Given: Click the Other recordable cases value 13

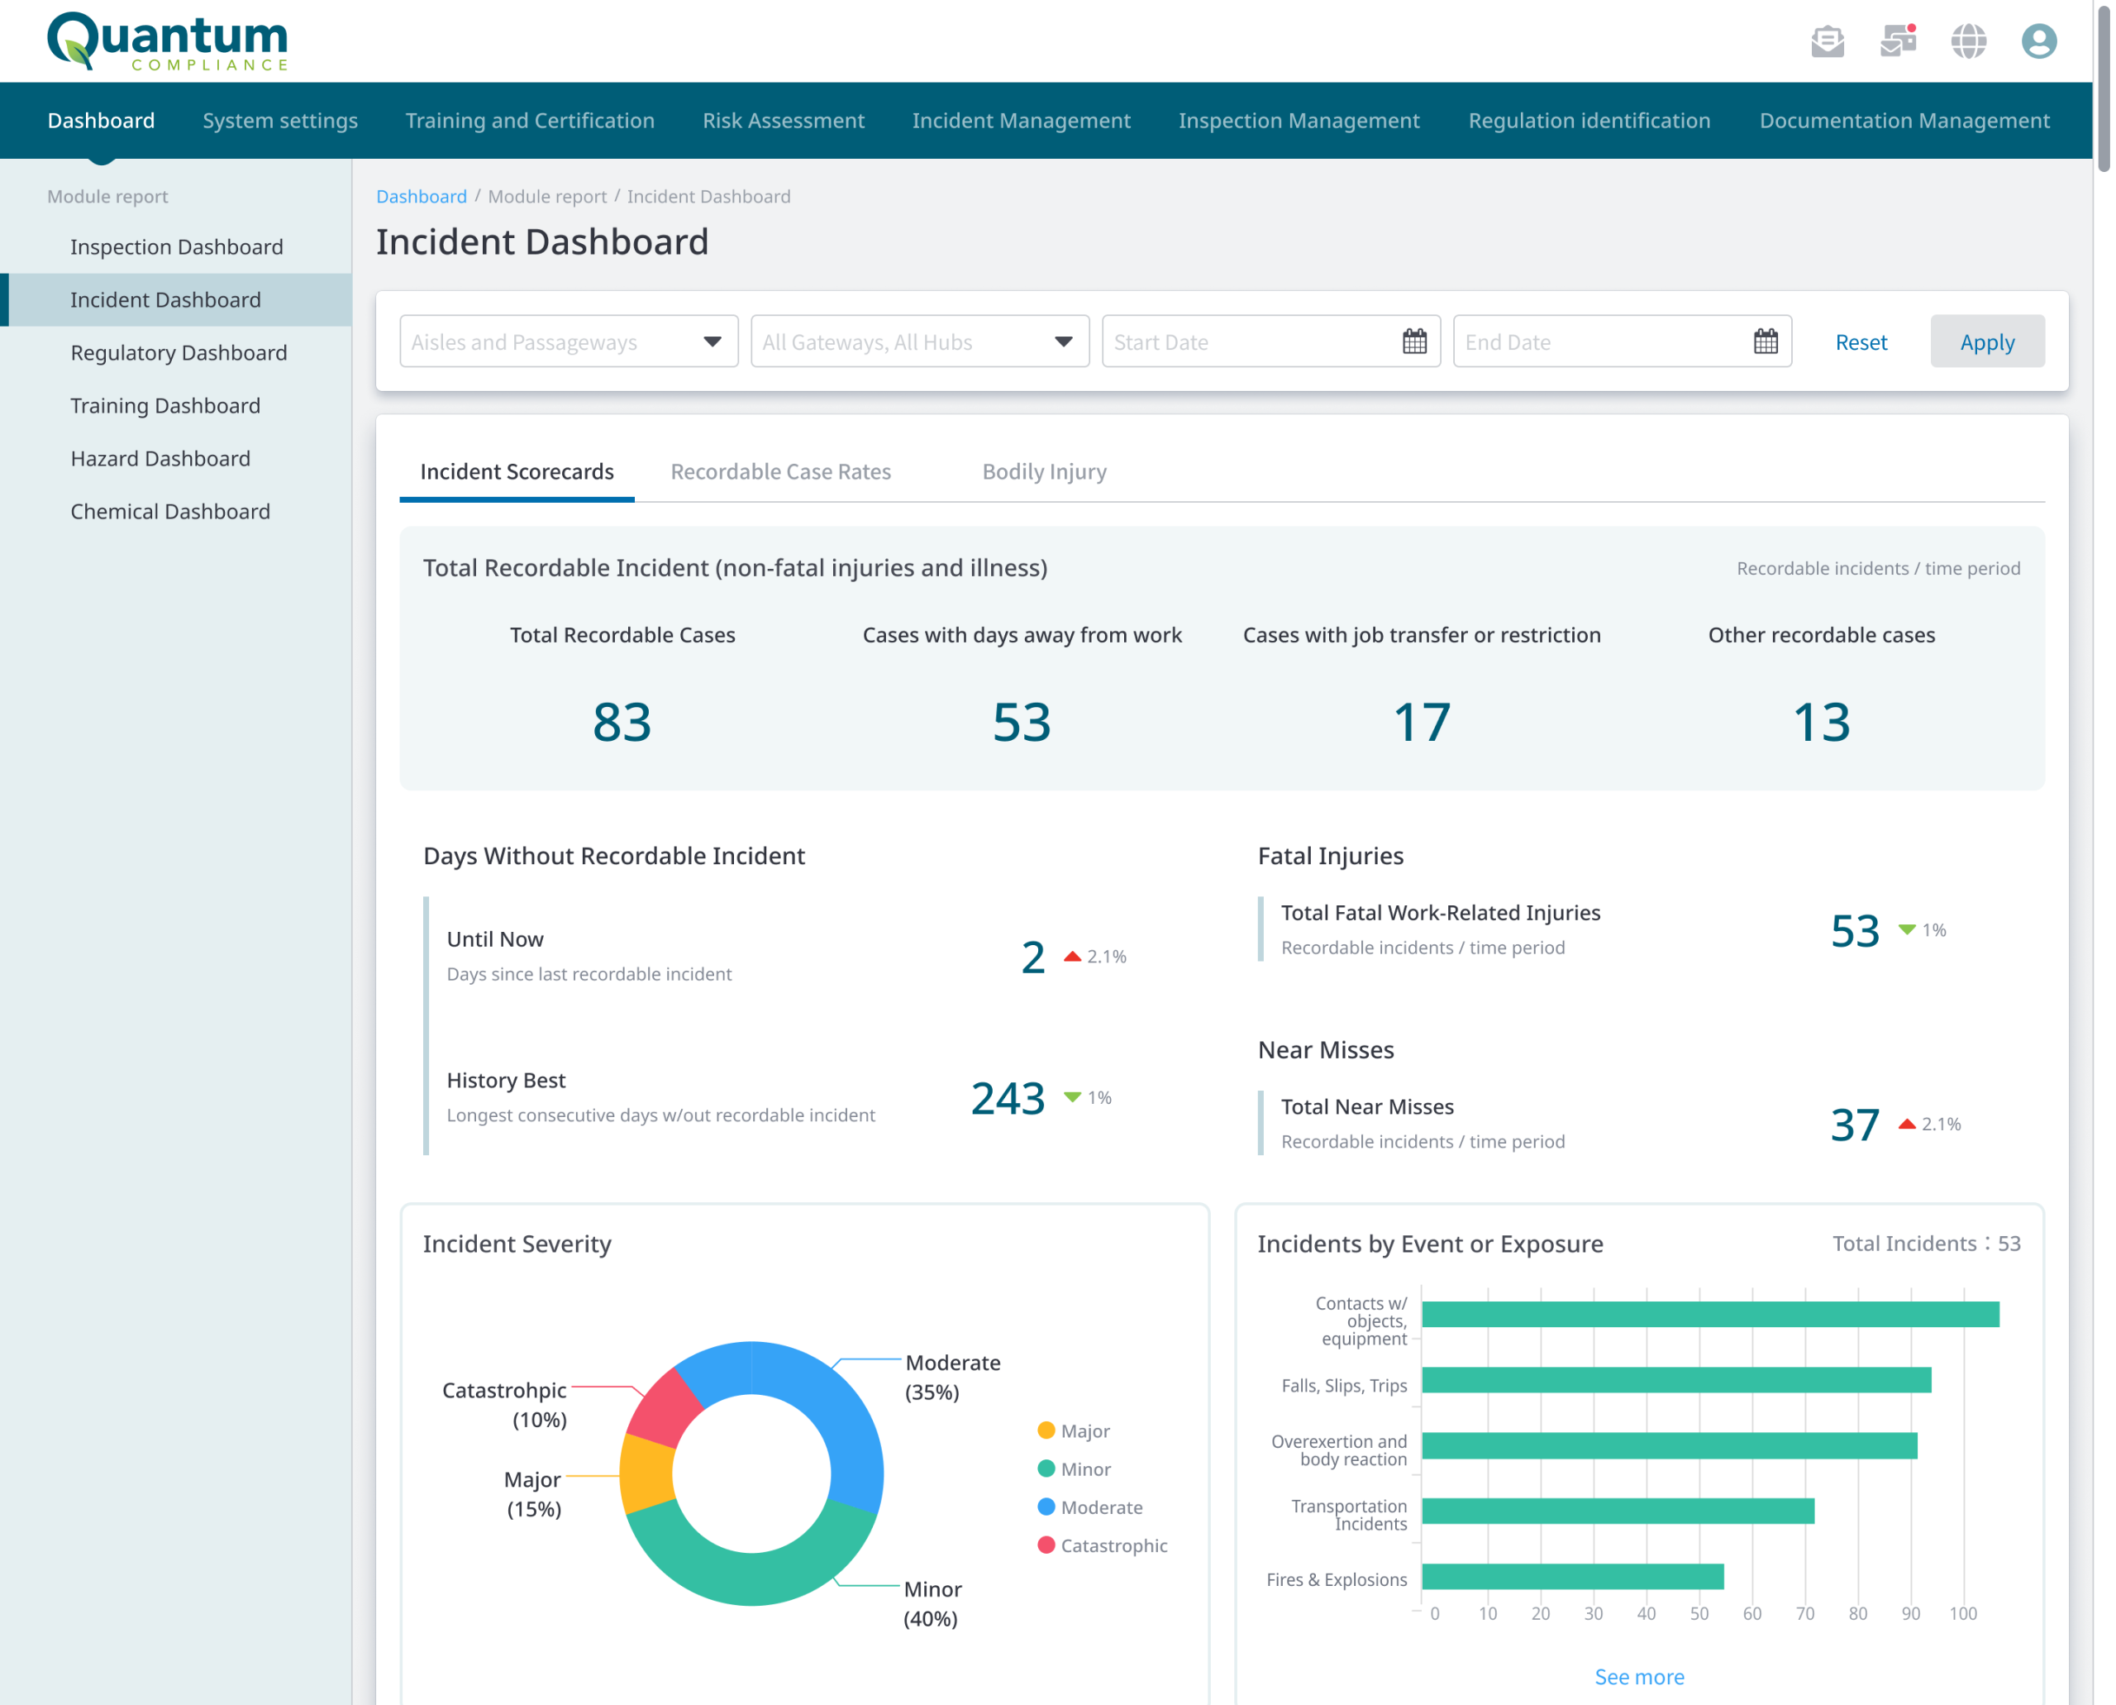Looking at the screenshot, I should click(x=1822, y=723).
